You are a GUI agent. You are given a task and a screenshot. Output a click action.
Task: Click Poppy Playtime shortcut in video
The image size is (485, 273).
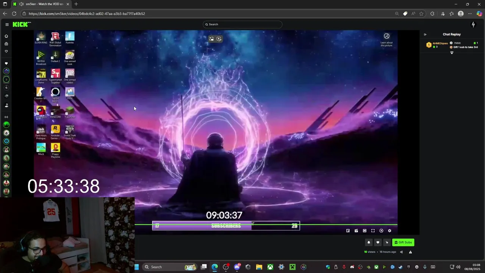coord(55,151)
